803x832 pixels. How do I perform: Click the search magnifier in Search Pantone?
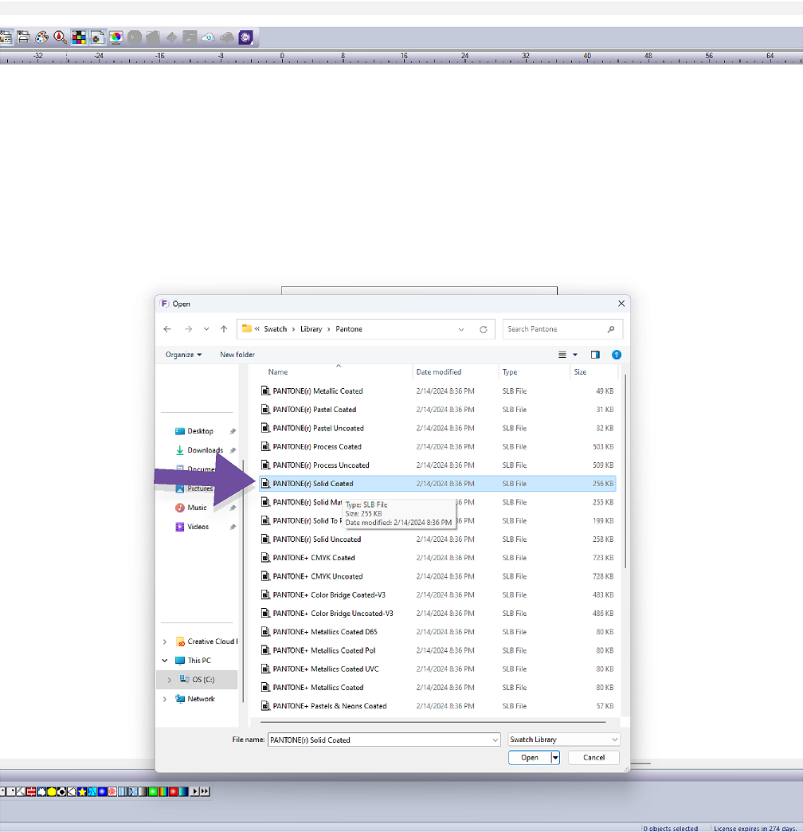pos(611,329)
